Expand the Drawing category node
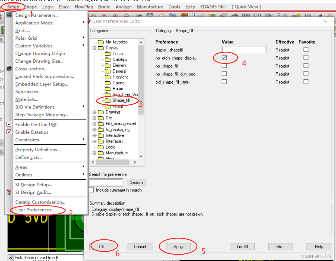The width and height of the screenshot is (336, 261). [x=94, y=112]
